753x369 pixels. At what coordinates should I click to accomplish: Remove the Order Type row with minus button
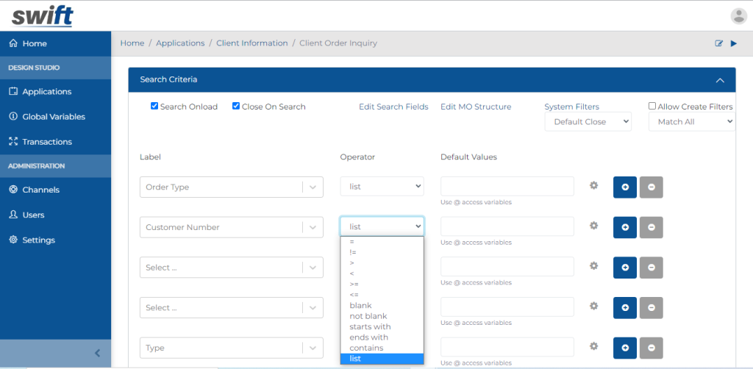(651, 187)
